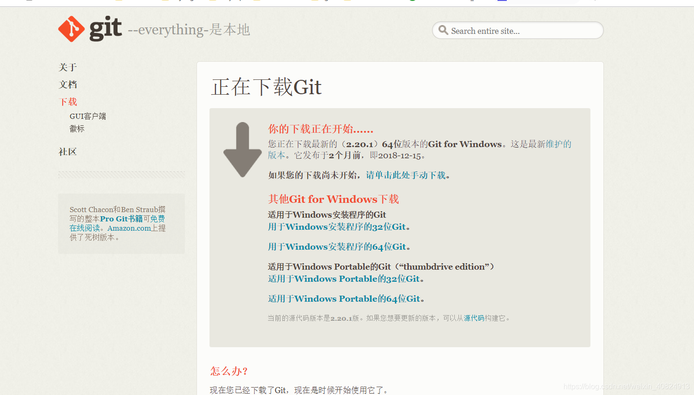
Task: Open the 徽标 sub-item
Action: coord(77,129)
